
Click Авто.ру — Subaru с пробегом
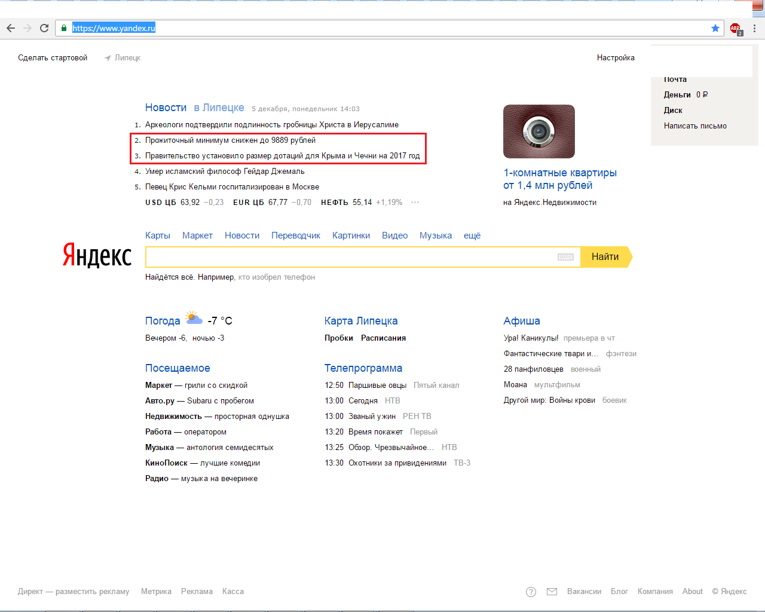point(200,401)
